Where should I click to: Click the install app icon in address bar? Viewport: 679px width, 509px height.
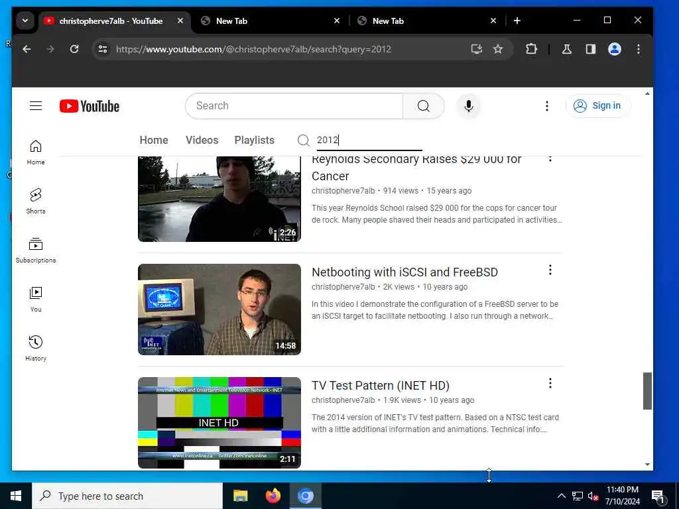pyautogui.click(x=476, y=49)
